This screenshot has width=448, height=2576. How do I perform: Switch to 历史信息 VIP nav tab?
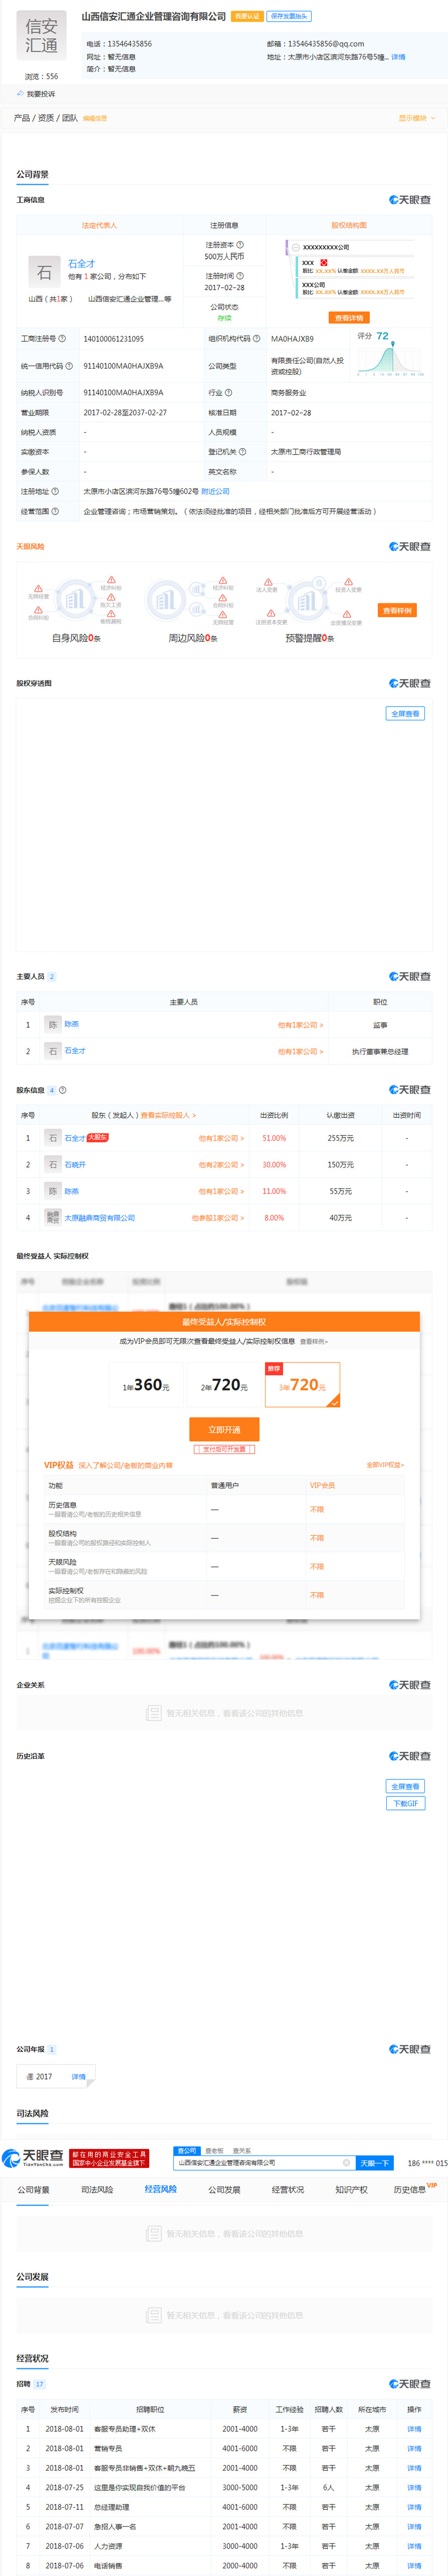point(415,2189)
